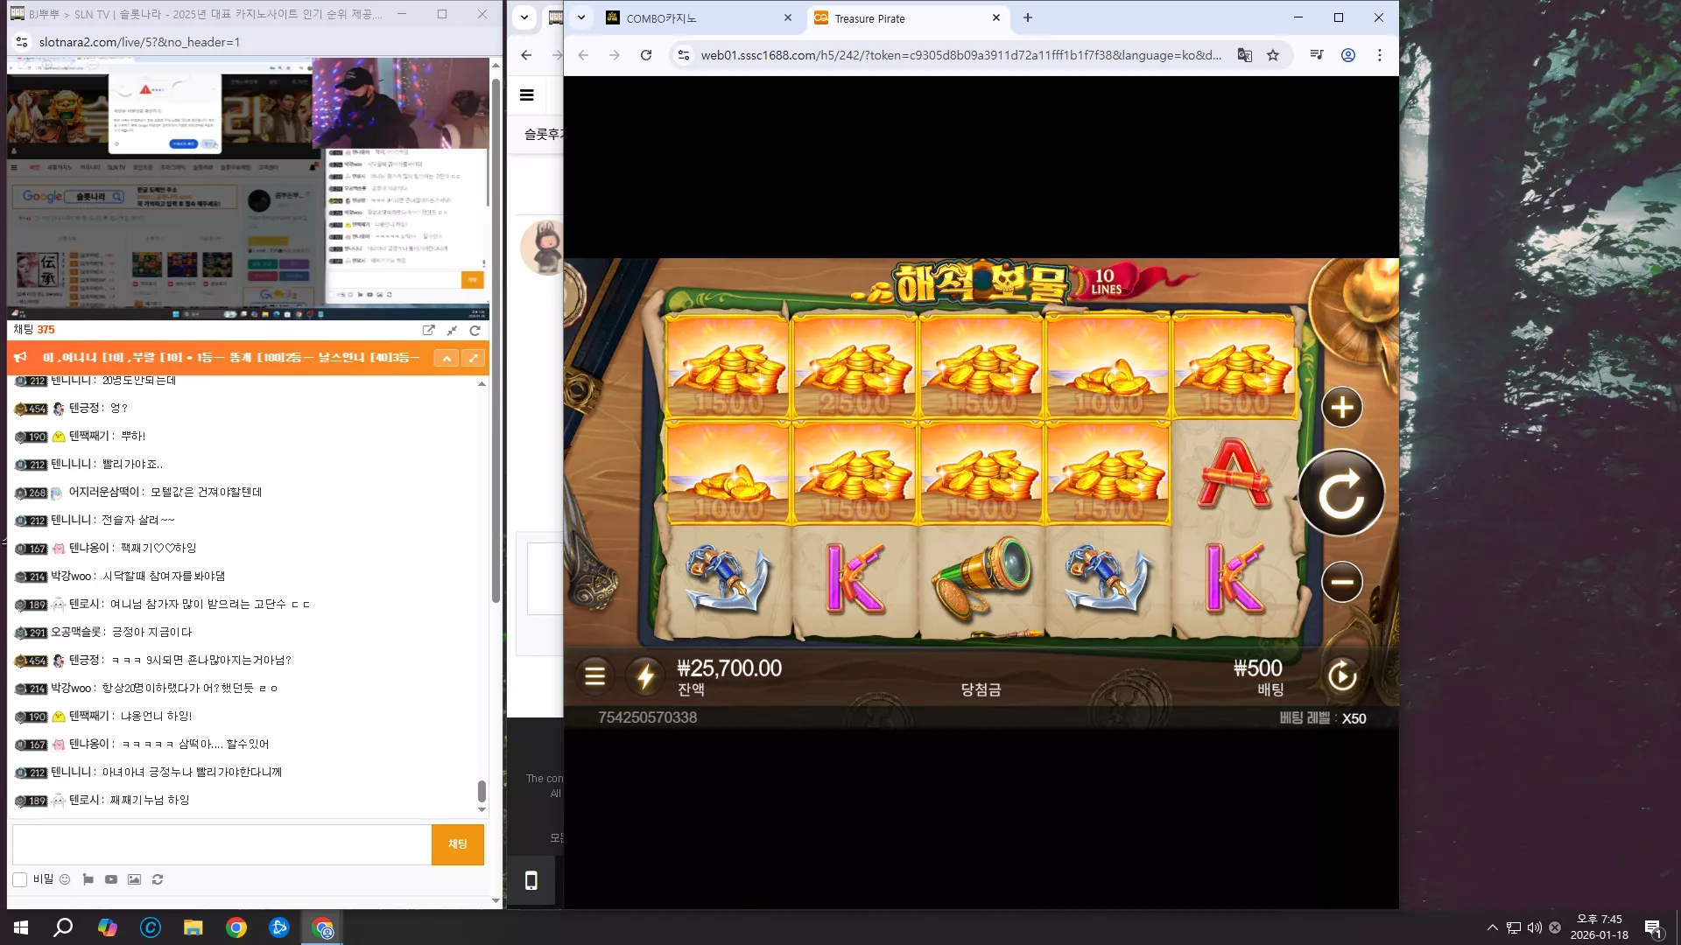Bookmark the Treasure Pirate page with the star
Image resolution: width=1681 pixels, height=945 pixels.
[x=1273, y=55]
